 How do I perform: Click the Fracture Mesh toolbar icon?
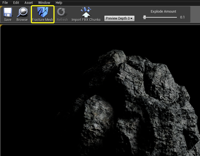(x=42, y=12)
